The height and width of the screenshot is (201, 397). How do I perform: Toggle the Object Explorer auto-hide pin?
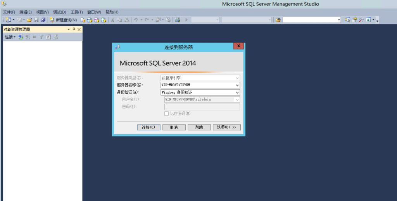pyautogui.click(x=74, y=29)
